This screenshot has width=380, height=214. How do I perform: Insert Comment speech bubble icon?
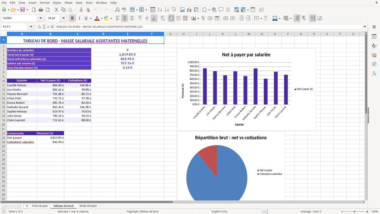pyautogui.click(x=221, y=10)
